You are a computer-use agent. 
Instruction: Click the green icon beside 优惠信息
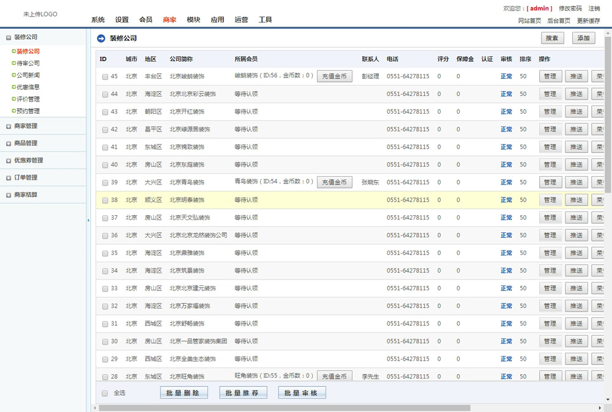[13, 87]
